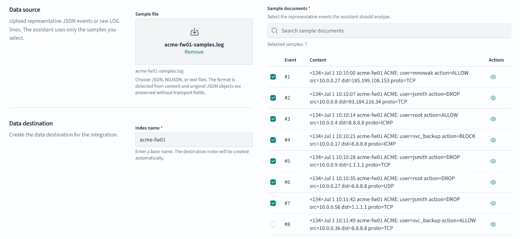The image size is (520, 239).
Task: Uncheck sample event #1 checkbox
Action: pyautogui.click(x=273, y=77)
